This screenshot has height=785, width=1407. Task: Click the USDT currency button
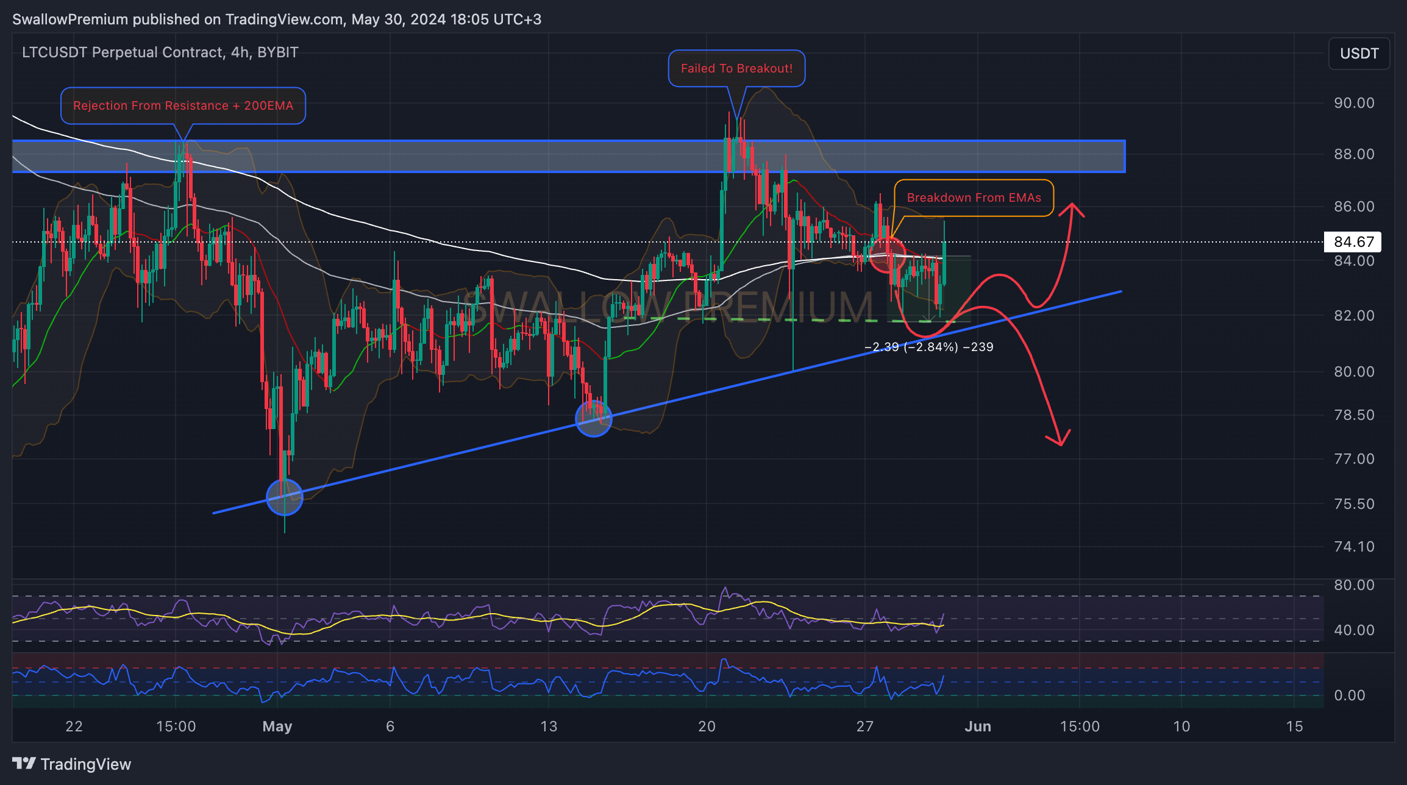click(1359, 54)
